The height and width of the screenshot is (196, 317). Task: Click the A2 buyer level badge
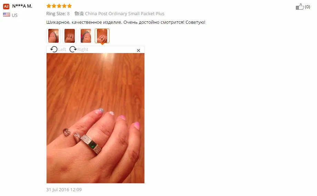point(6,7)
